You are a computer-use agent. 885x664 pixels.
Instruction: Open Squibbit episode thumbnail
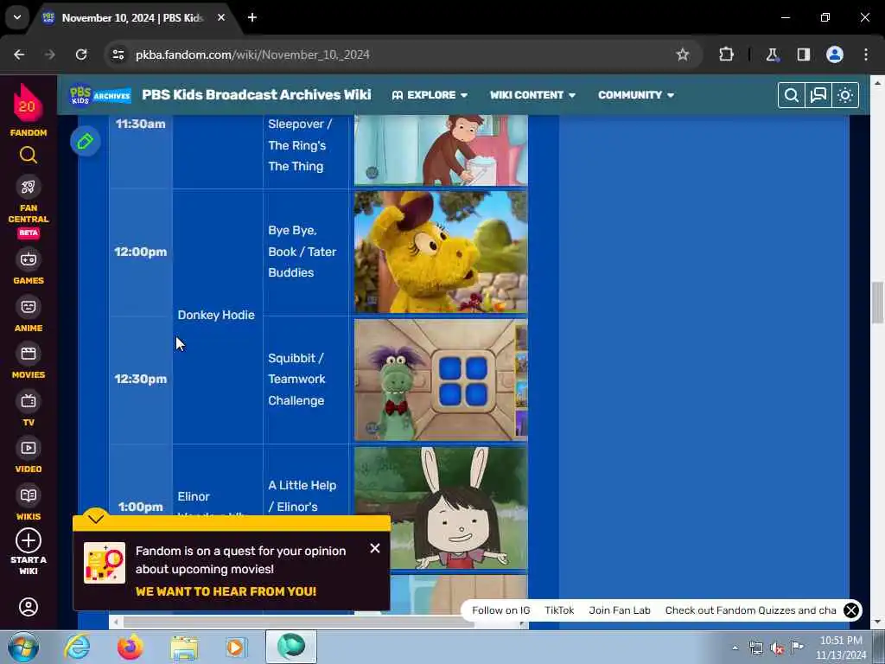pyautogui.click(x=441, y=380)
